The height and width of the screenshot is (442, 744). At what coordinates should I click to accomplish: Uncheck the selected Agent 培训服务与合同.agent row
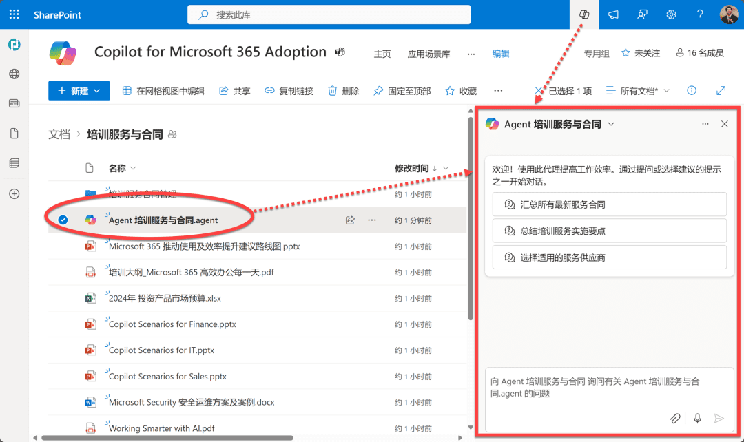click(x=63, y=220)
